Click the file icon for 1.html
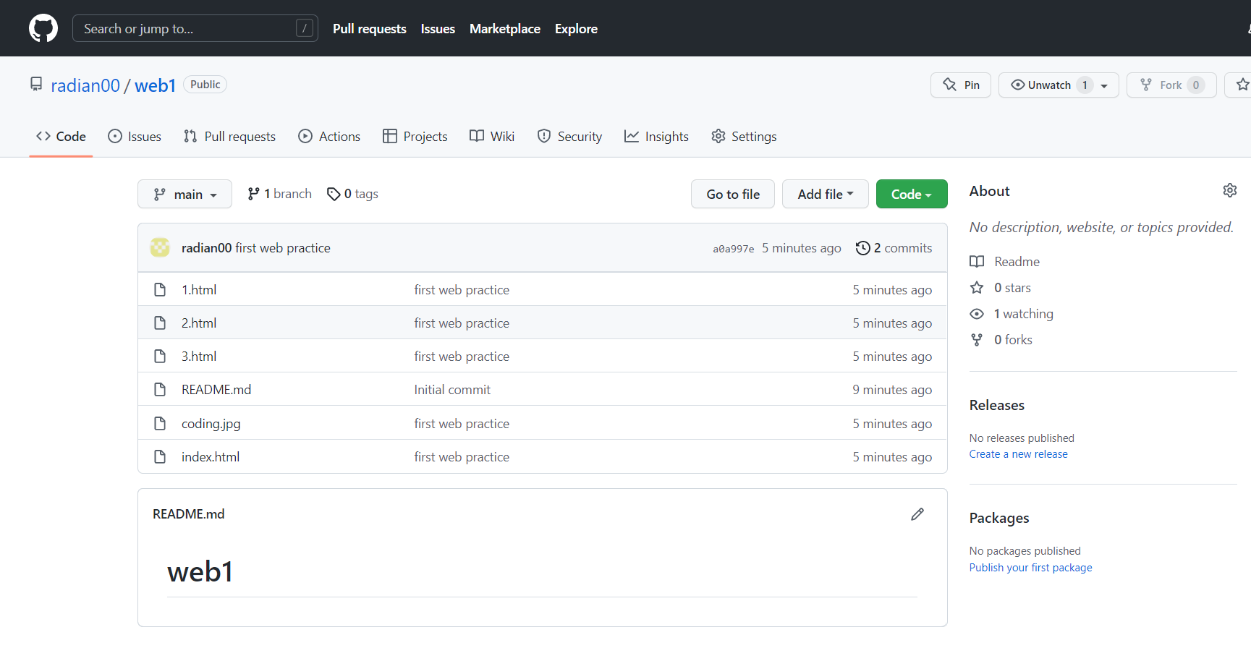1251x648 pixels. click(x=160, y=289)
